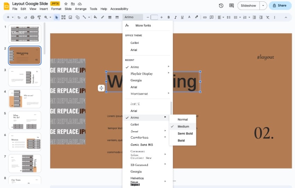Open version history clock icon
Viewport: 295px width, 188px height.
221,6
